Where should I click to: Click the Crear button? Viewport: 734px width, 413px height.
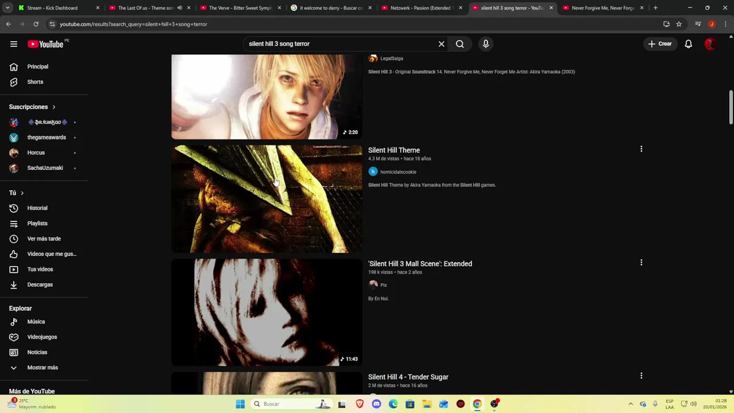click(x=659, y=44)
